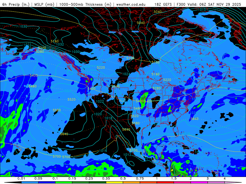Pick the light orange 0.5–0.75 legend swatch
This screenshot has height=184, width=246.
point(132,182)
